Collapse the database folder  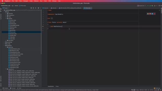[4, 45]
